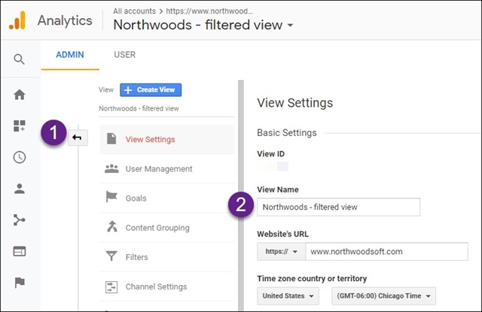Open Behavior reports window icon

click(20, 251)
